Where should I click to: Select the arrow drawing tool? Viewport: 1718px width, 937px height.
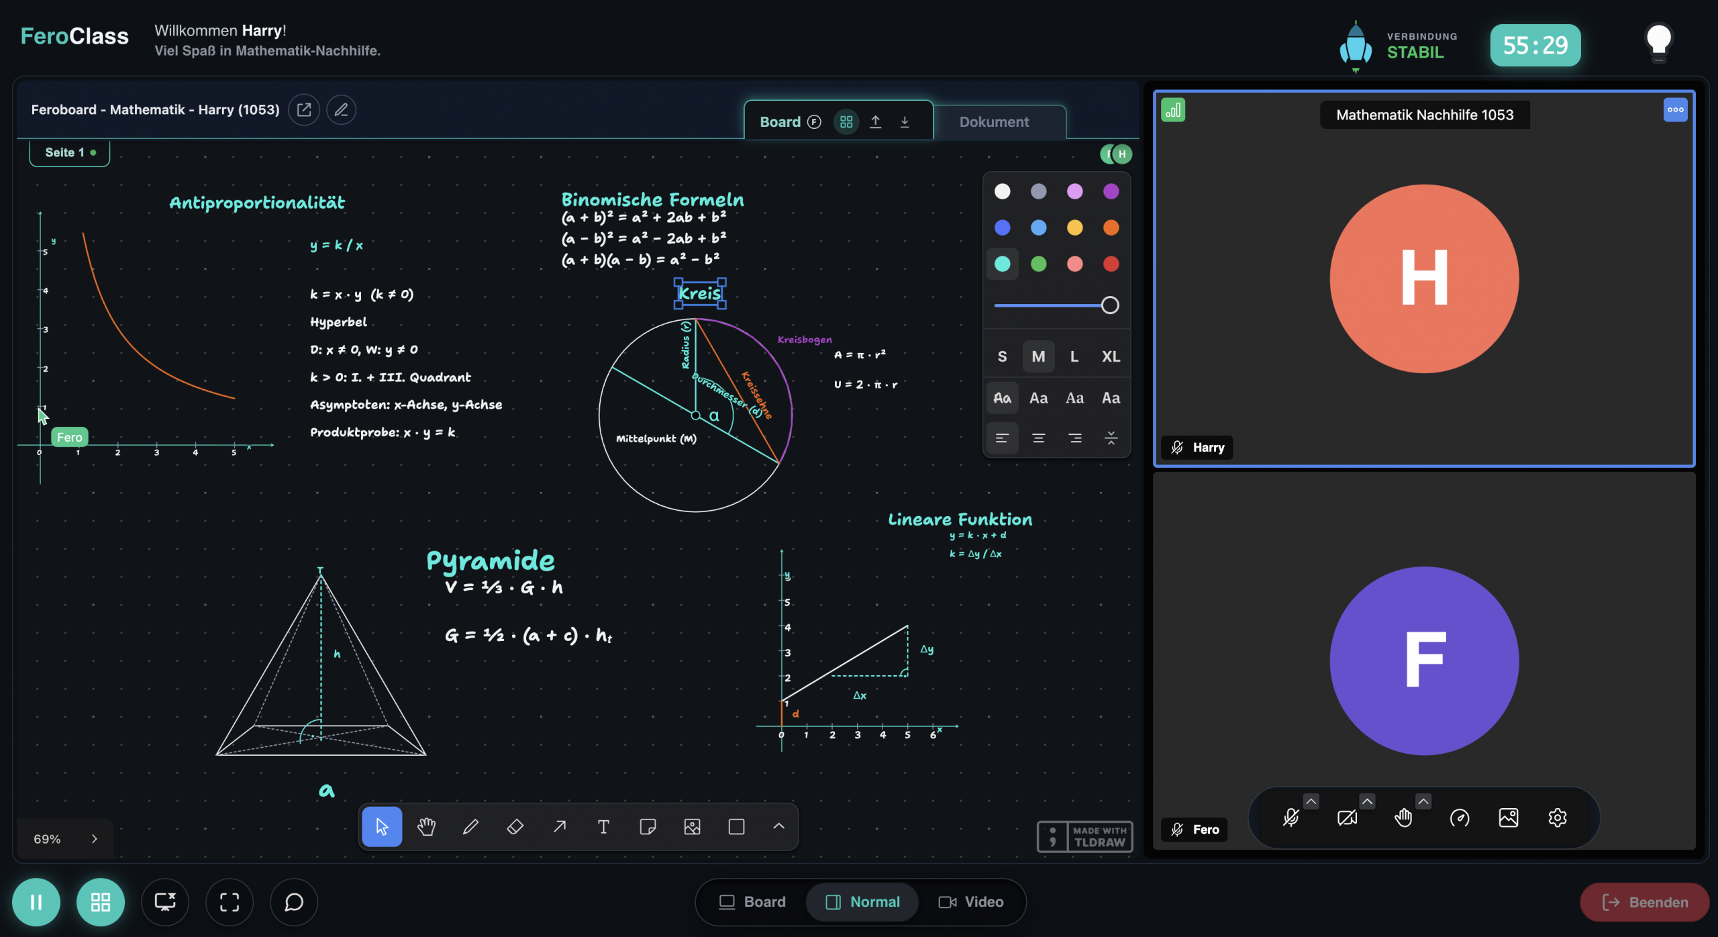[559, 826]
